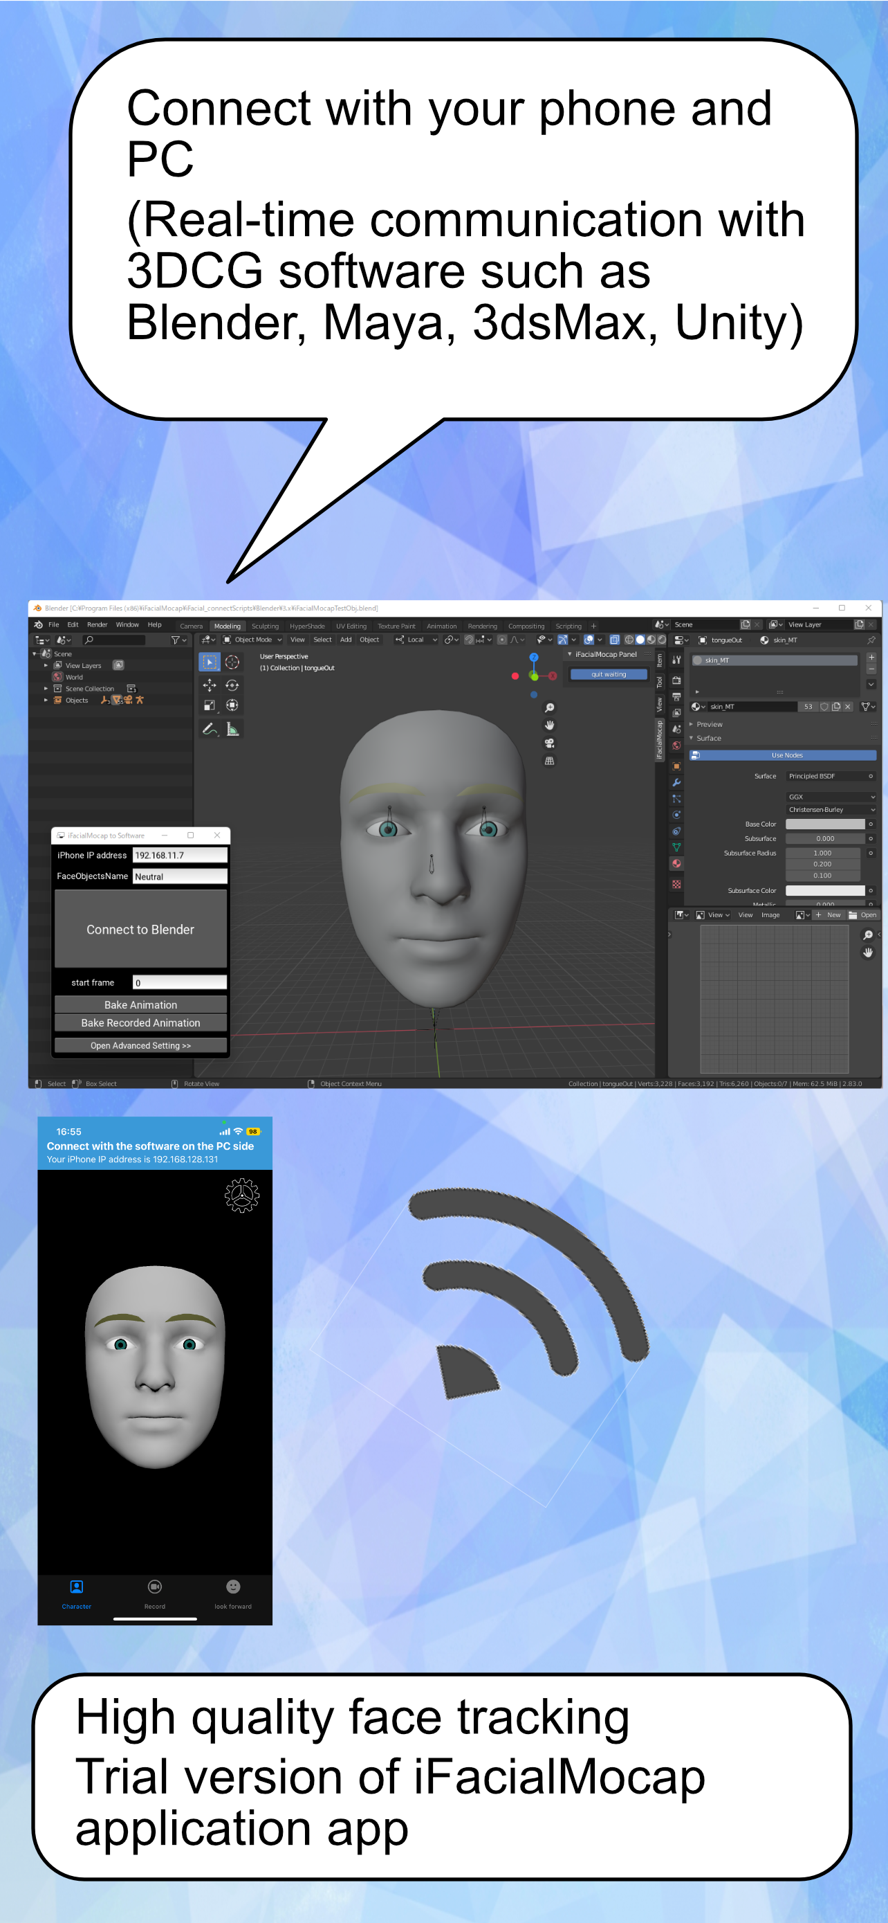Viewport: 888px width, 1923px height.
Task: Open Render properties tab
Action: 676,680
